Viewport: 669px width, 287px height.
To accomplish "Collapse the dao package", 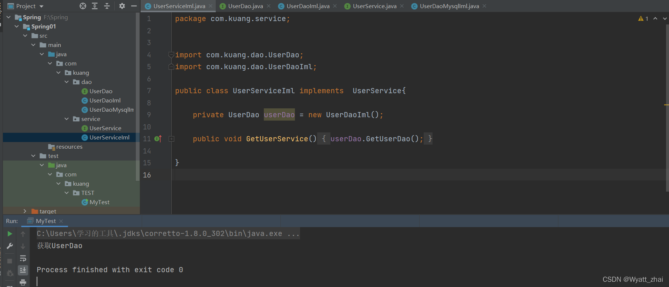I will coord(67,82).
